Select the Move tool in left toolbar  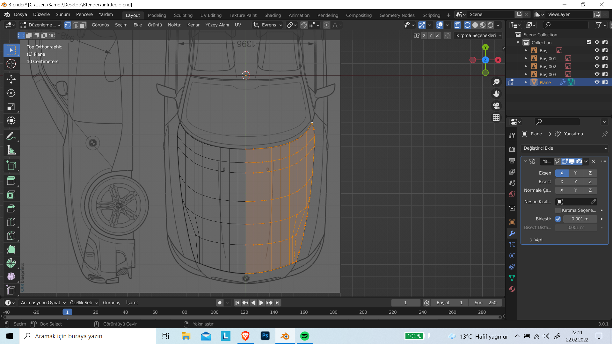tap(11, 79)
